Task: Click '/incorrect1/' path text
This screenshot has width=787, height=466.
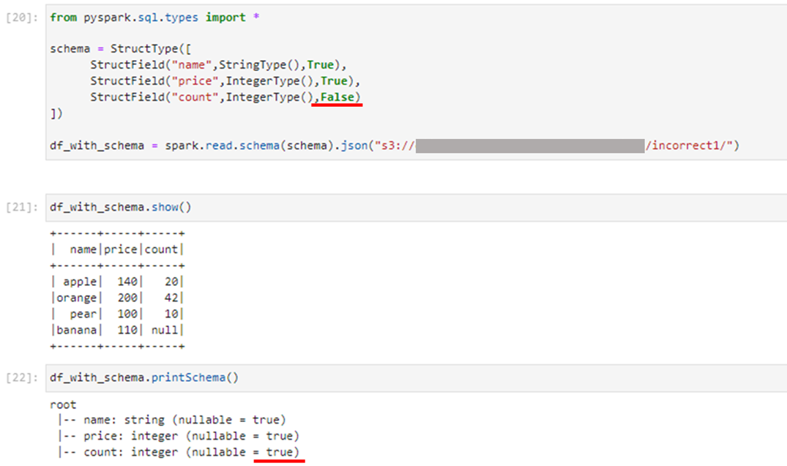Action: point(685,146)
